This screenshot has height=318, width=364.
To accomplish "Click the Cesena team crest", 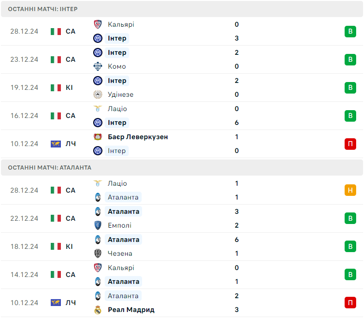I will pyautogui.click(x=97, y=253).
